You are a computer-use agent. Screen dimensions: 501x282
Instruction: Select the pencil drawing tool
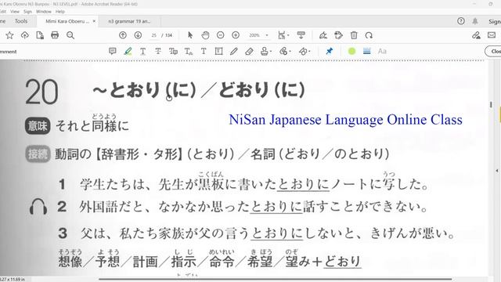234,51
